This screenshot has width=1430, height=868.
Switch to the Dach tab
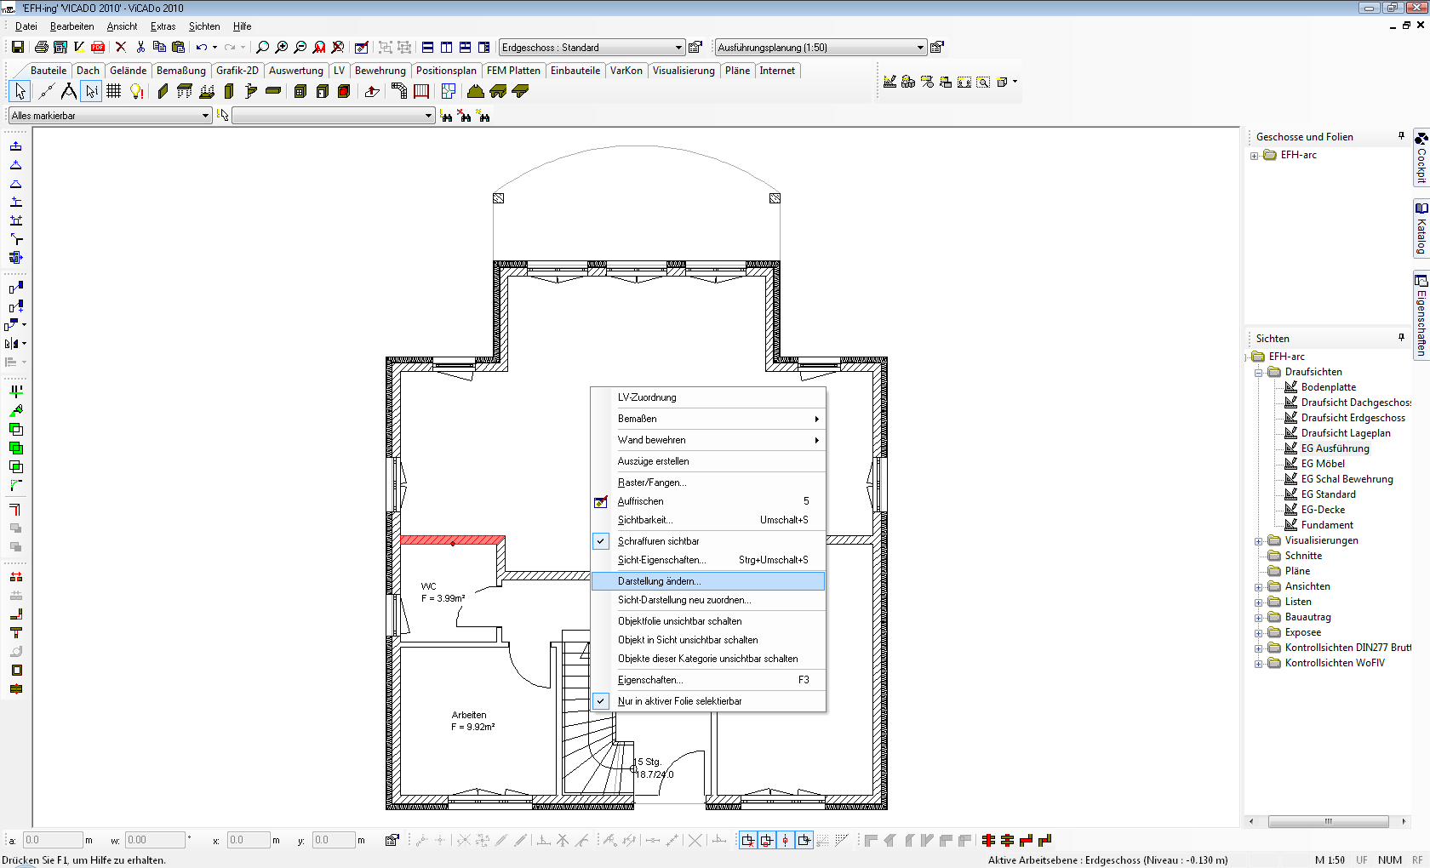[x=88, y=71]
